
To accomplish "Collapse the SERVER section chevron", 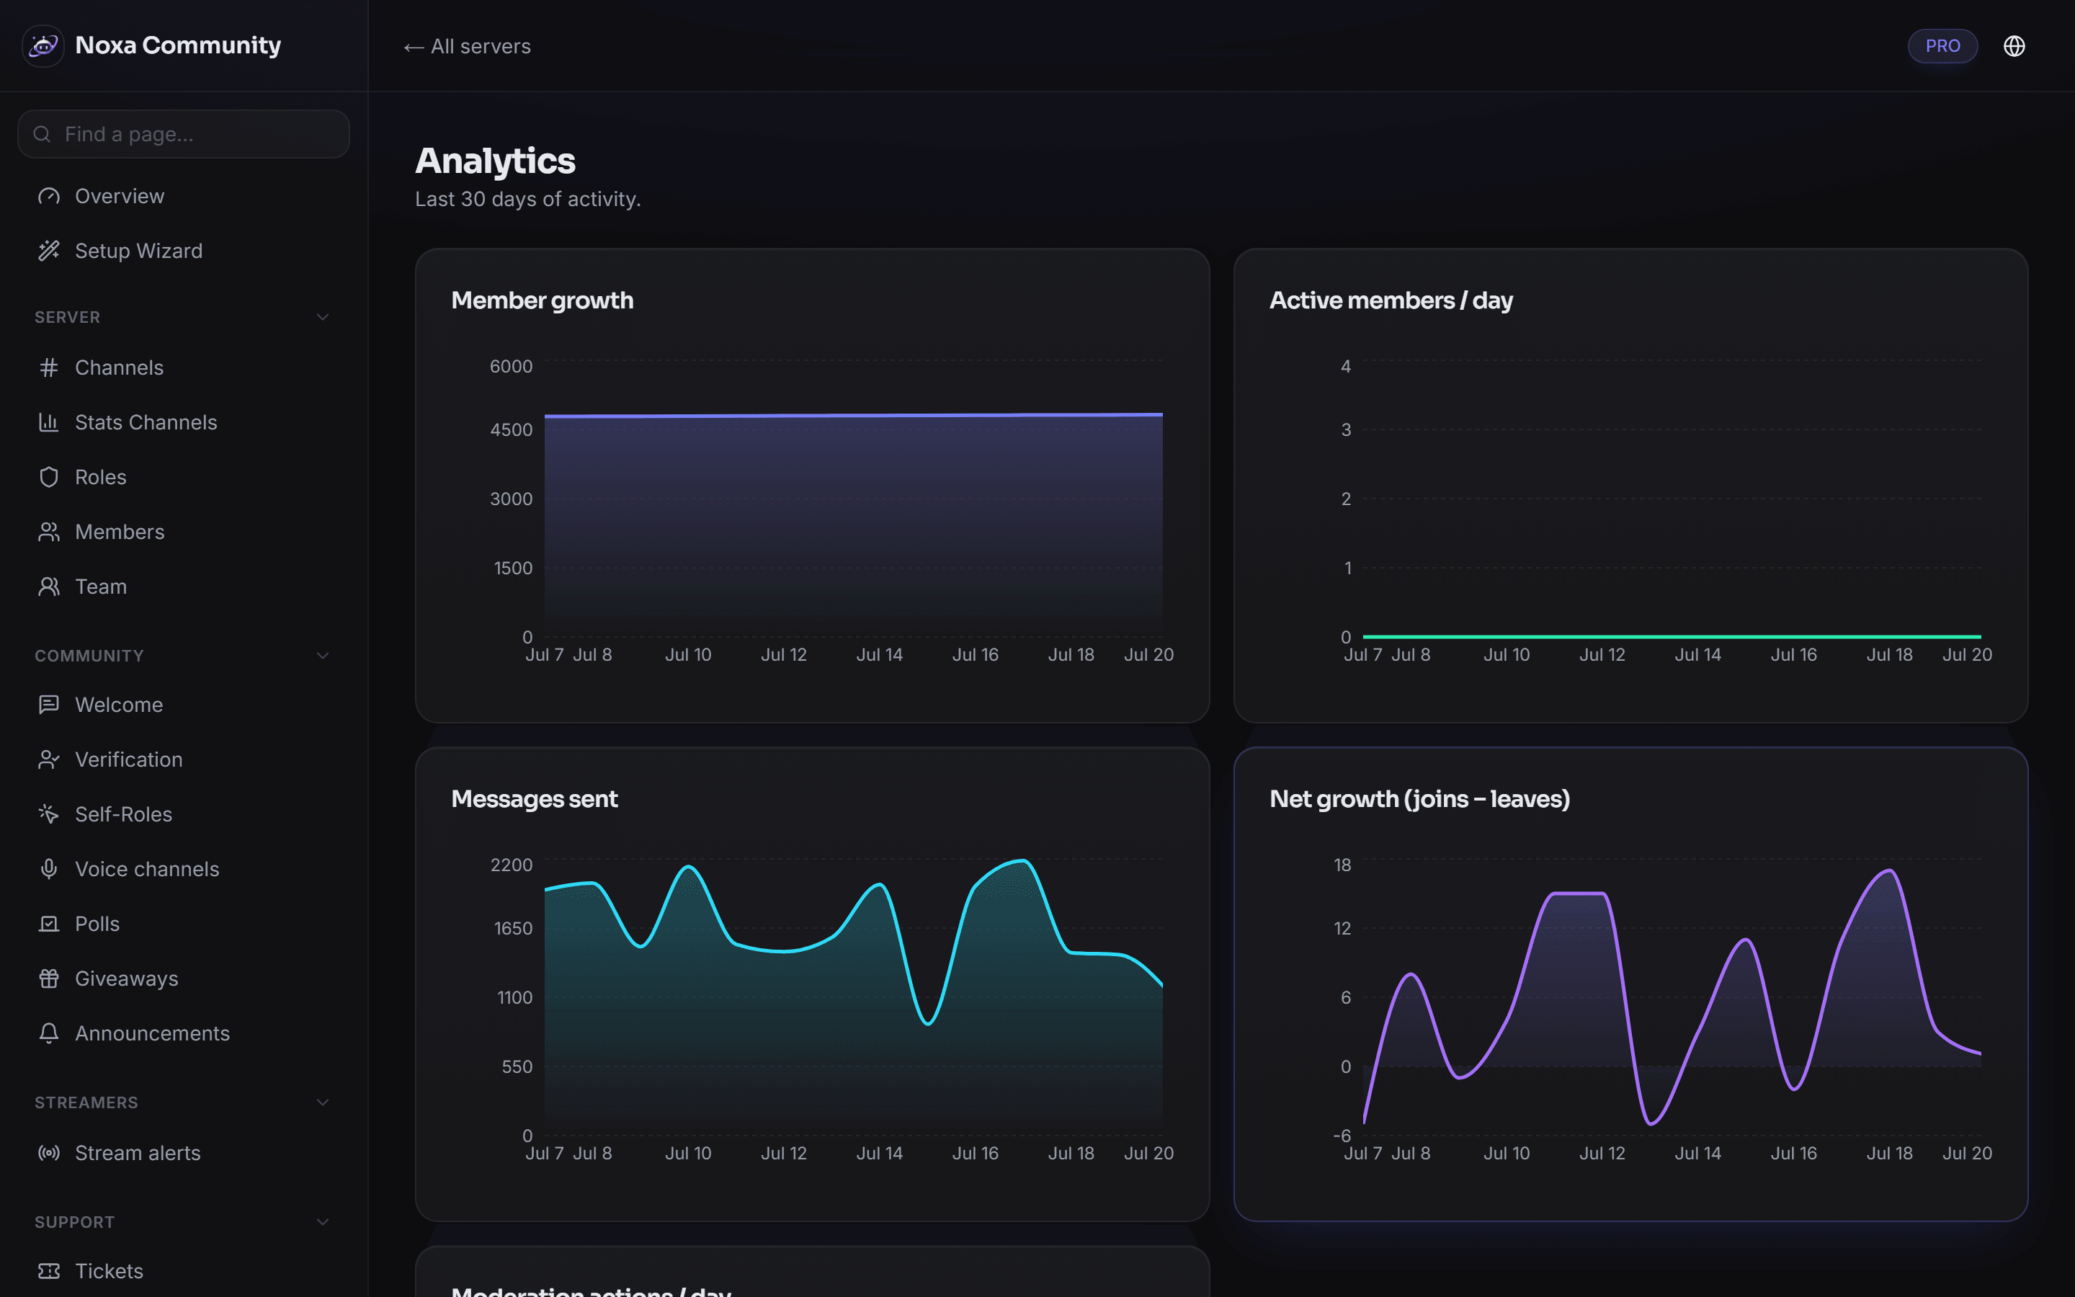I will [322, 317].
